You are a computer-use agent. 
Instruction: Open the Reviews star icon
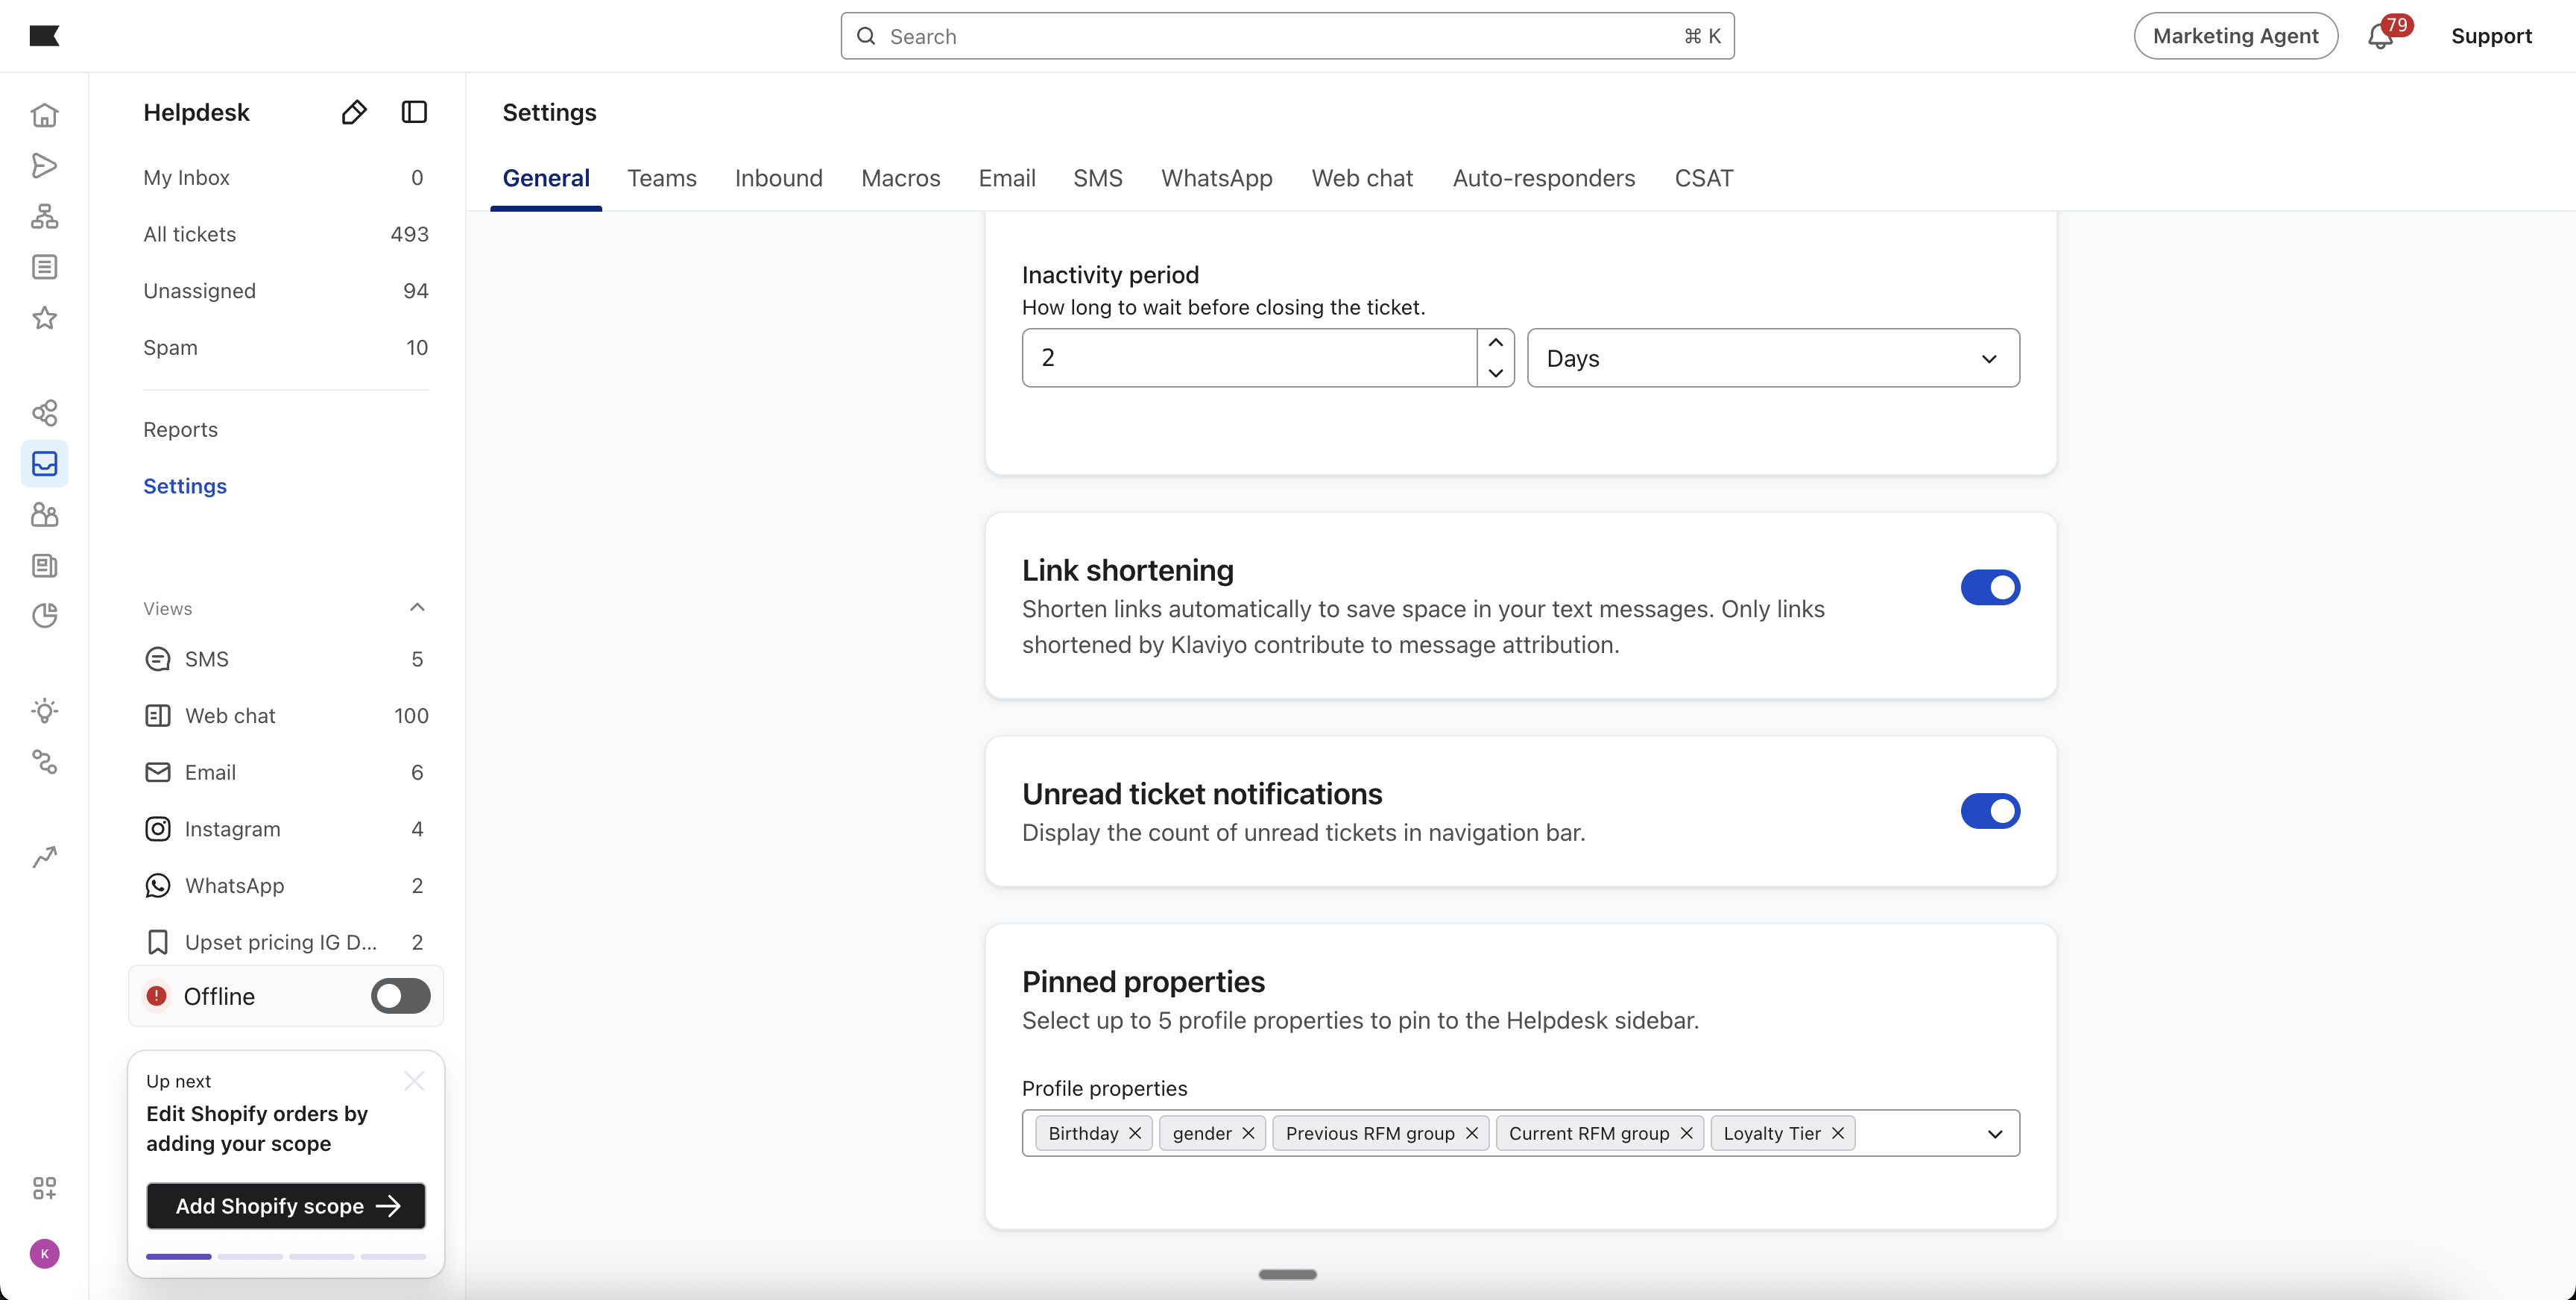pyautogui.click(x=44, y=318)
